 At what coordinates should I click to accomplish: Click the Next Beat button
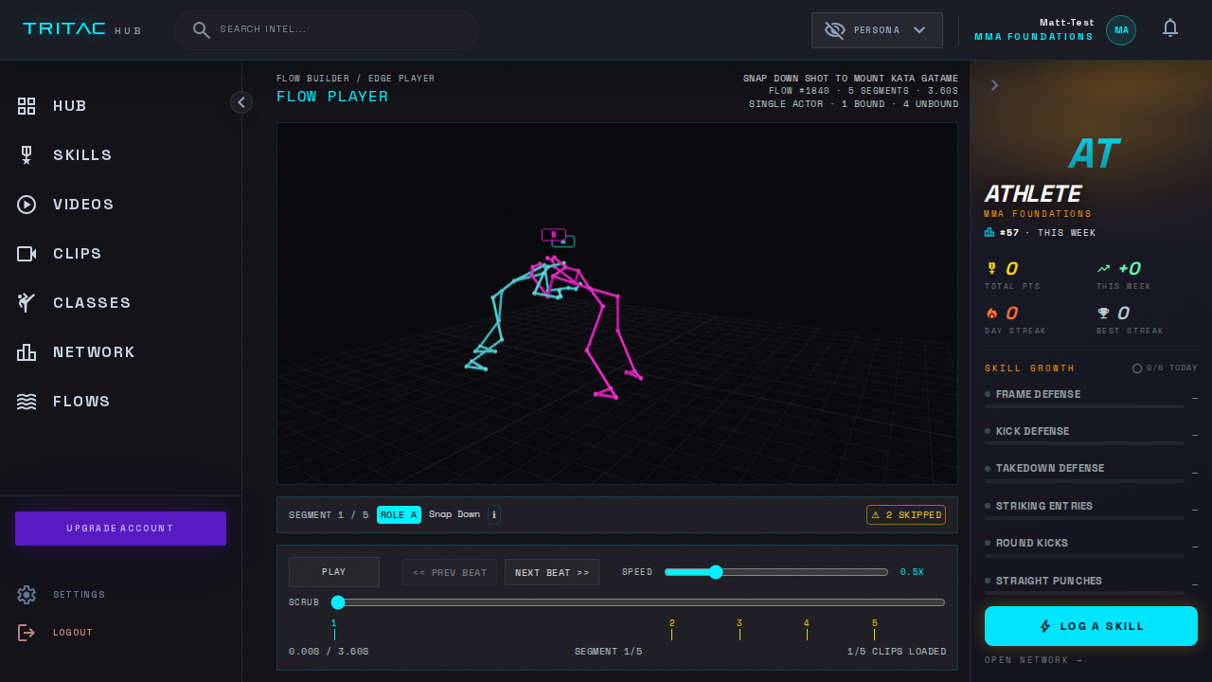coord(552,572)
